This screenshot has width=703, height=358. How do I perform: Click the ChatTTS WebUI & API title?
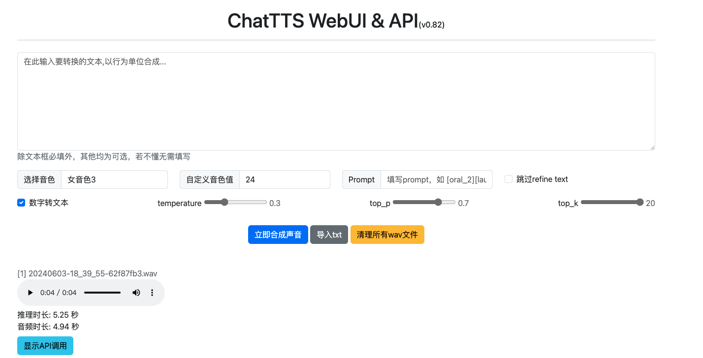(322, 21)
